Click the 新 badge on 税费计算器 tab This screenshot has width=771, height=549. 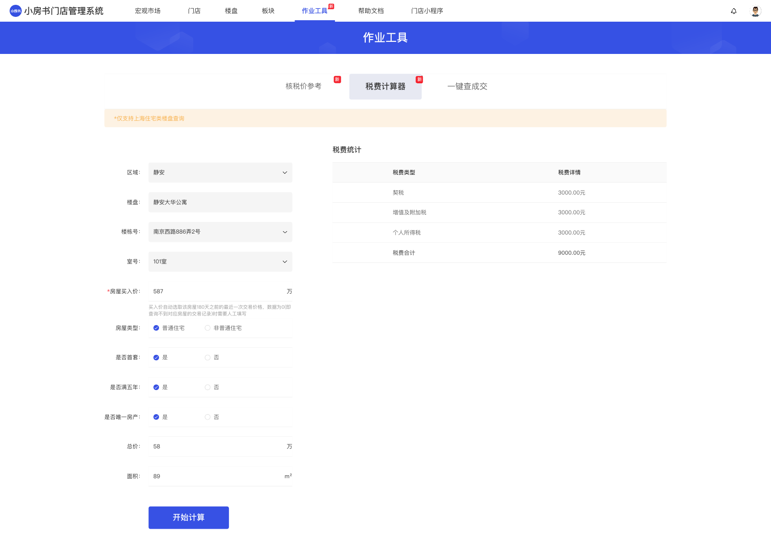point(419,79)
